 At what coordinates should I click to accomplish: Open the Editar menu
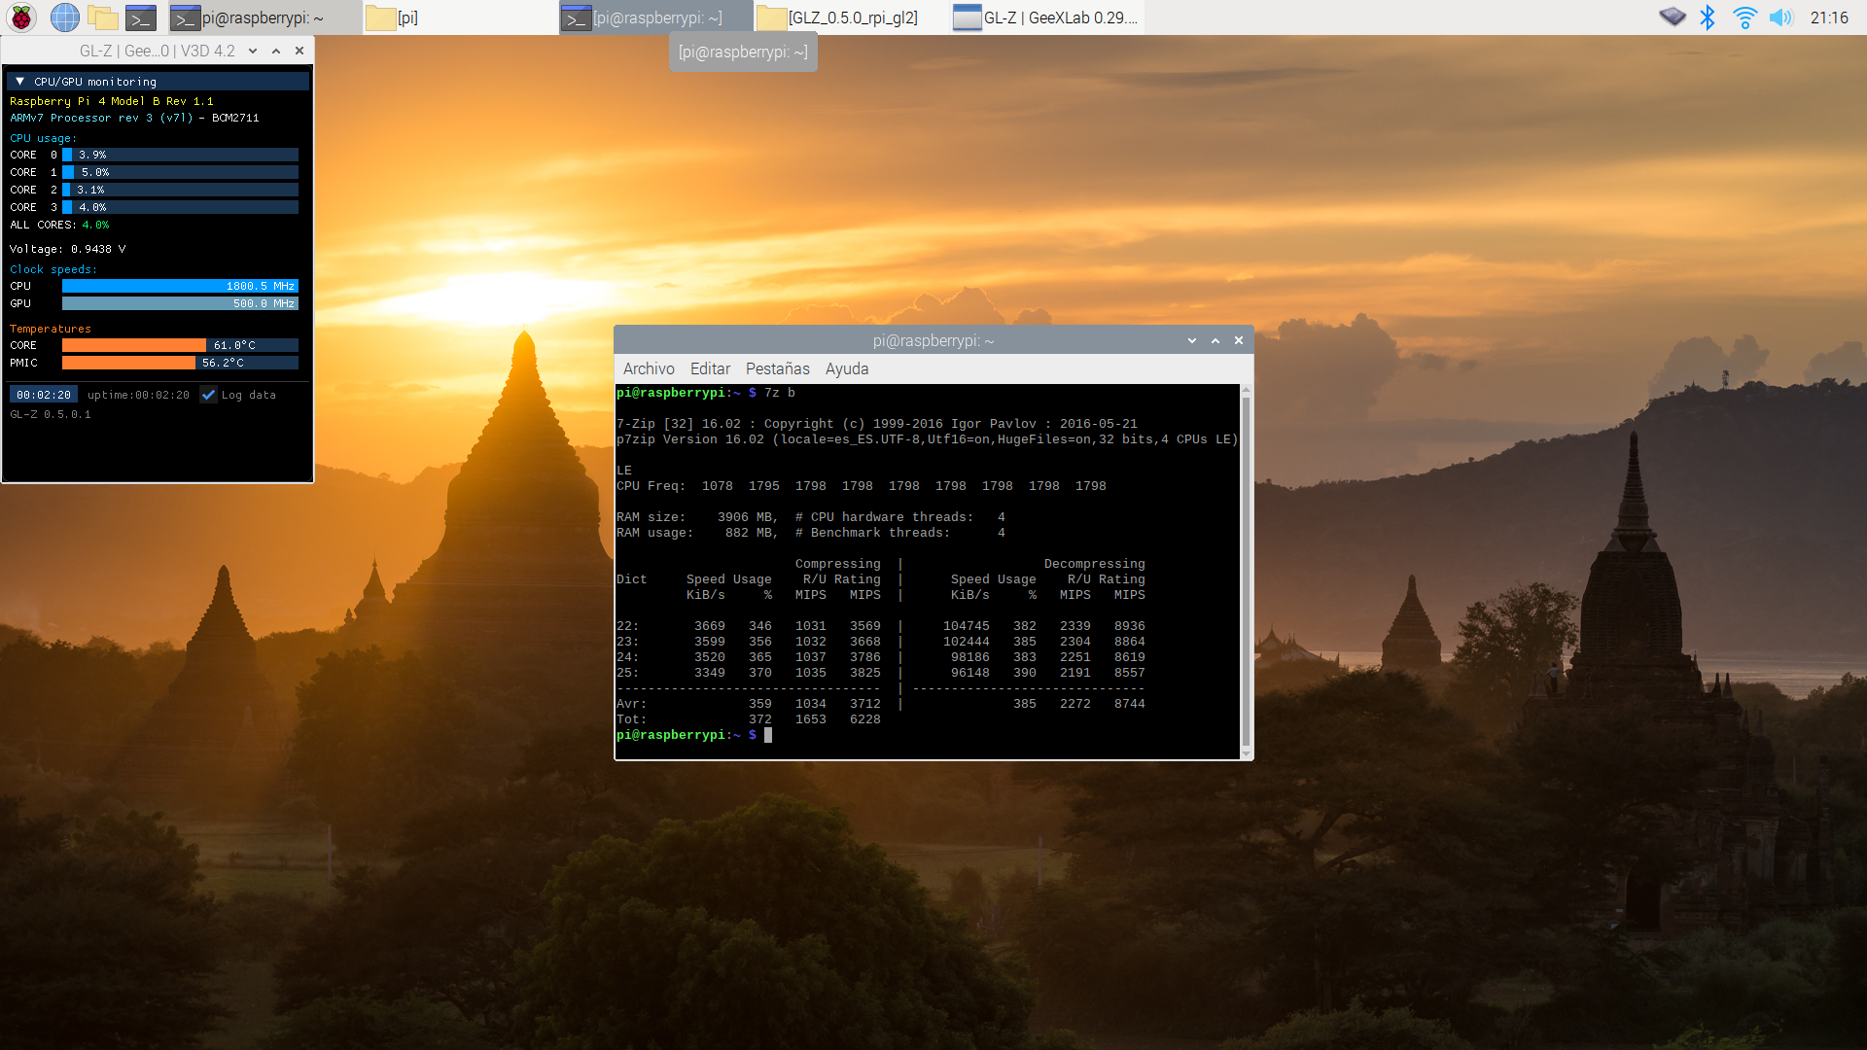pyautogui.click(x=710, y=368)
